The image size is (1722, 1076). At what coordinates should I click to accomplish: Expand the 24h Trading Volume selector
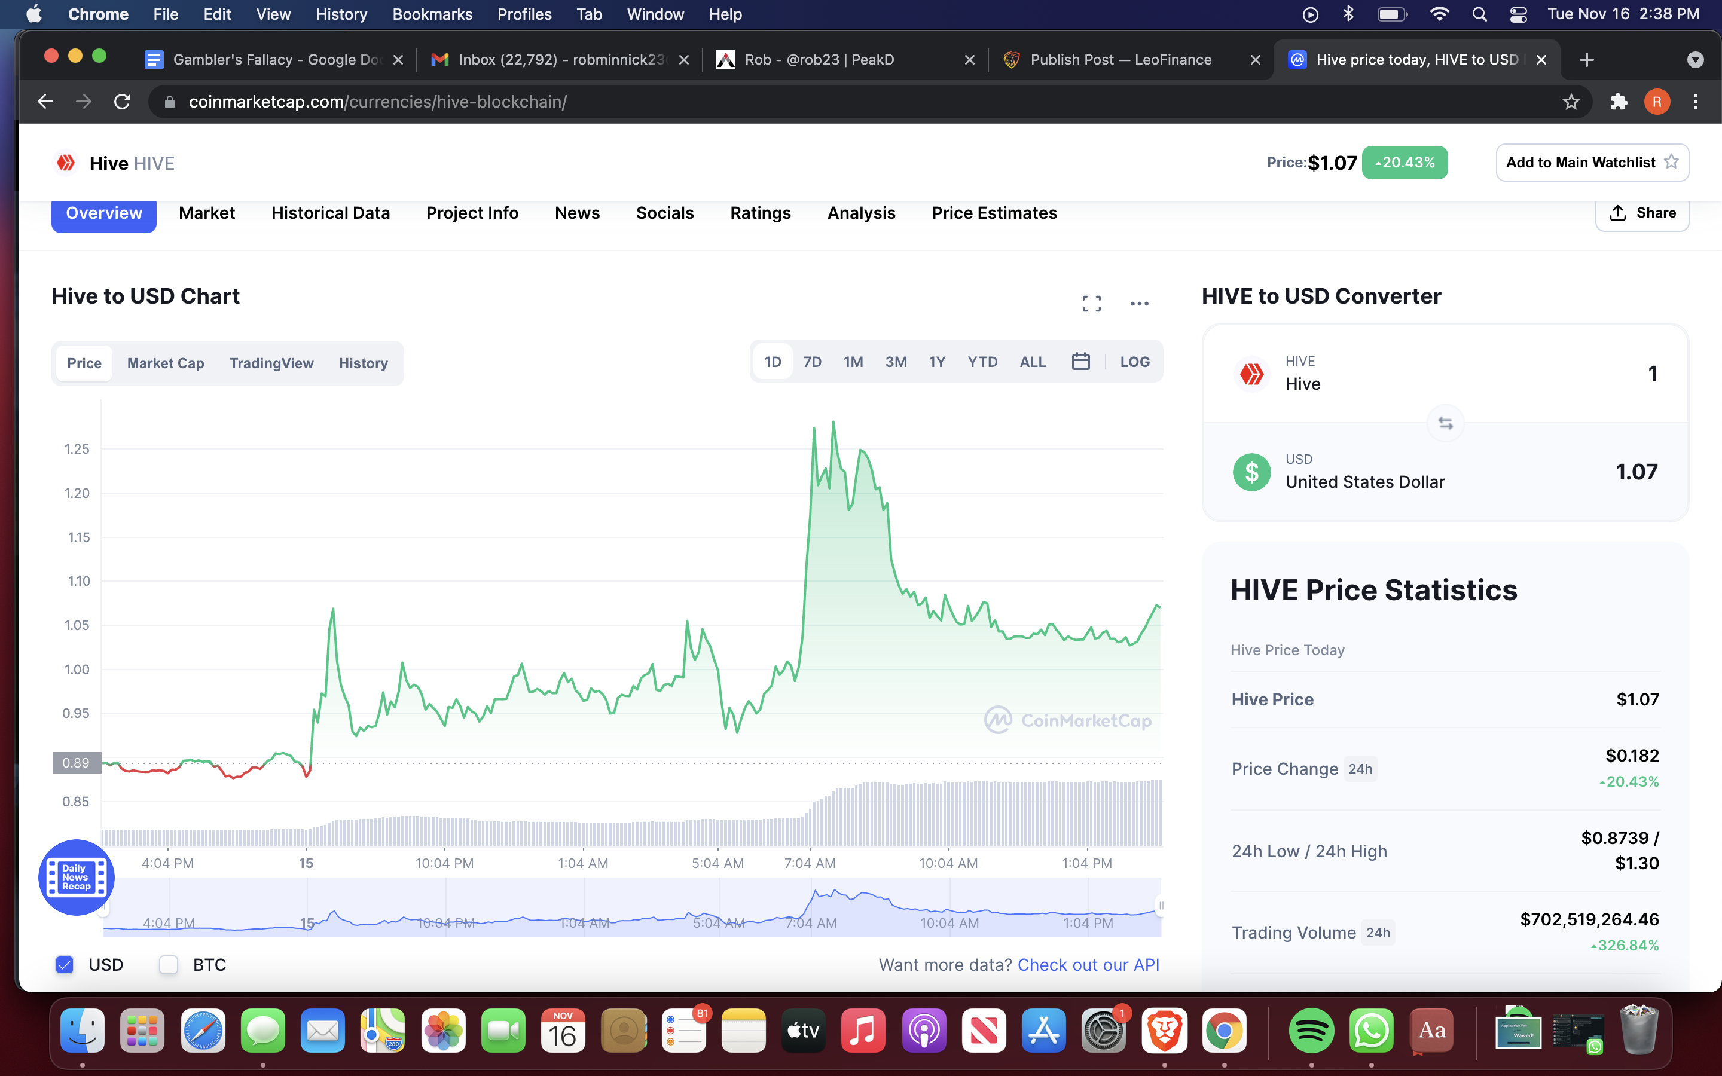pos(1378,933)
